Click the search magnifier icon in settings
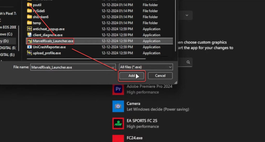This screenshot has width=265, height=142. tap(188, 62)
